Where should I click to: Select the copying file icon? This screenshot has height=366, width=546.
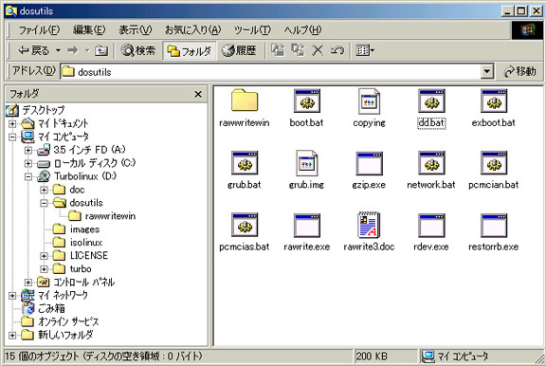click(369, 101)
